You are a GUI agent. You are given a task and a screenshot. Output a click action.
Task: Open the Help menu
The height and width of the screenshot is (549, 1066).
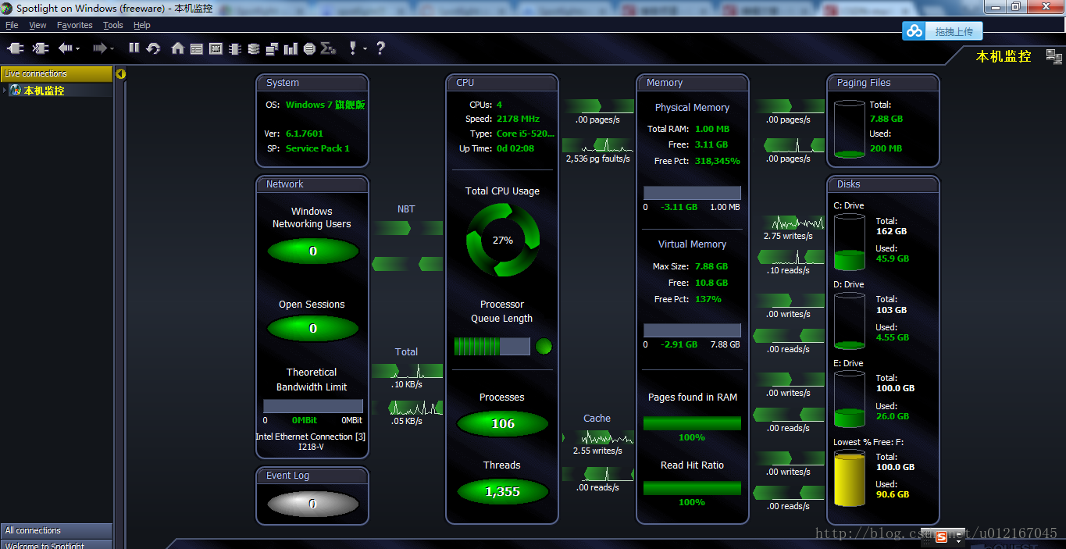pos(141,25)
